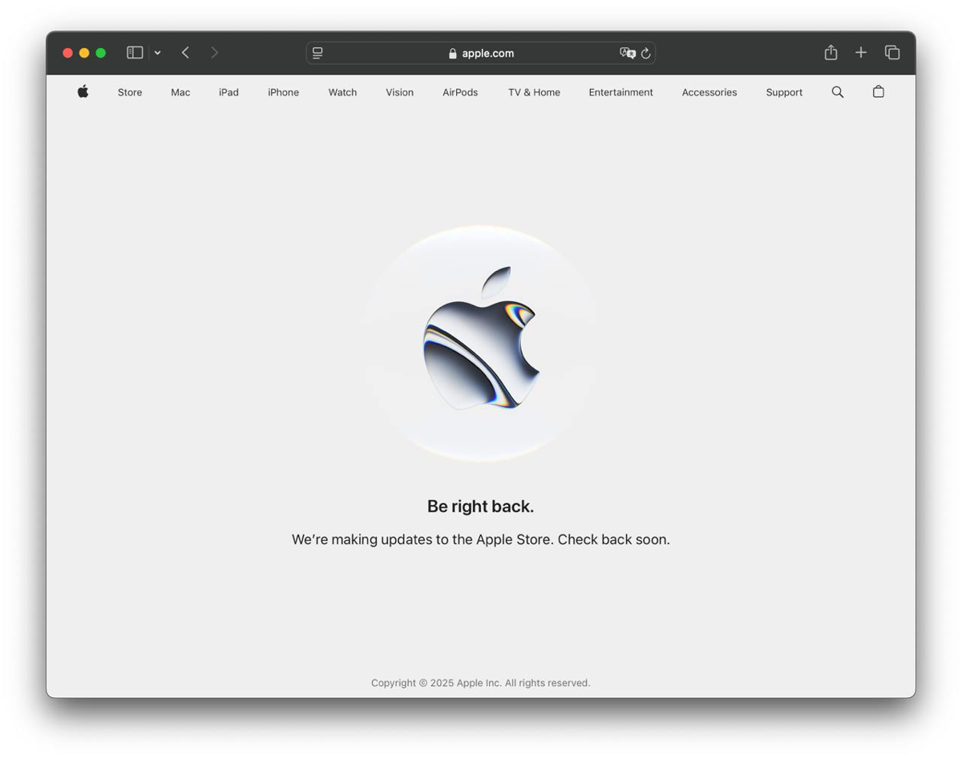Open the Store menu item
This screenshot has width=962, height=759.
tap(130, 92)
